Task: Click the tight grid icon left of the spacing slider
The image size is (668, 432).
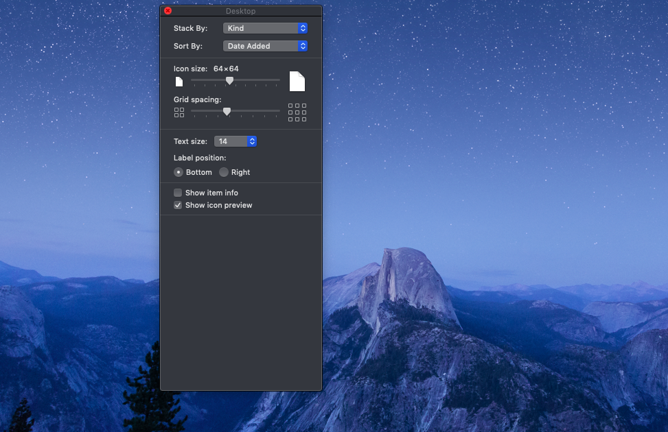Action: point(179,112)
